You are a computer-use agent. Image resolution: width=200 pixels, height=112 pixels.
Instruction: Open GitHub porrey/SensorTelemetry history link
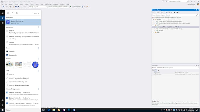[23, 104]
